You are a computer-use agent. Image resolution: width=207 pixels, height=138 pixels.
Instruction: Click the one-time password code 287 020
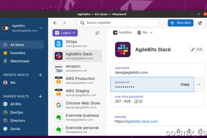click(123, 101)
